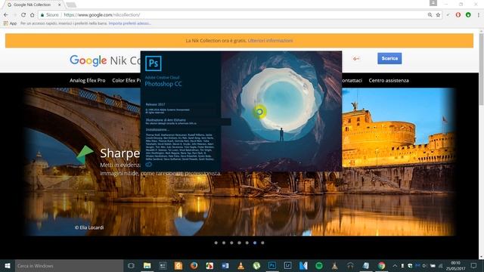Click the blue Scarica button
Screen dimensions: 484x272
coord(389,58)
